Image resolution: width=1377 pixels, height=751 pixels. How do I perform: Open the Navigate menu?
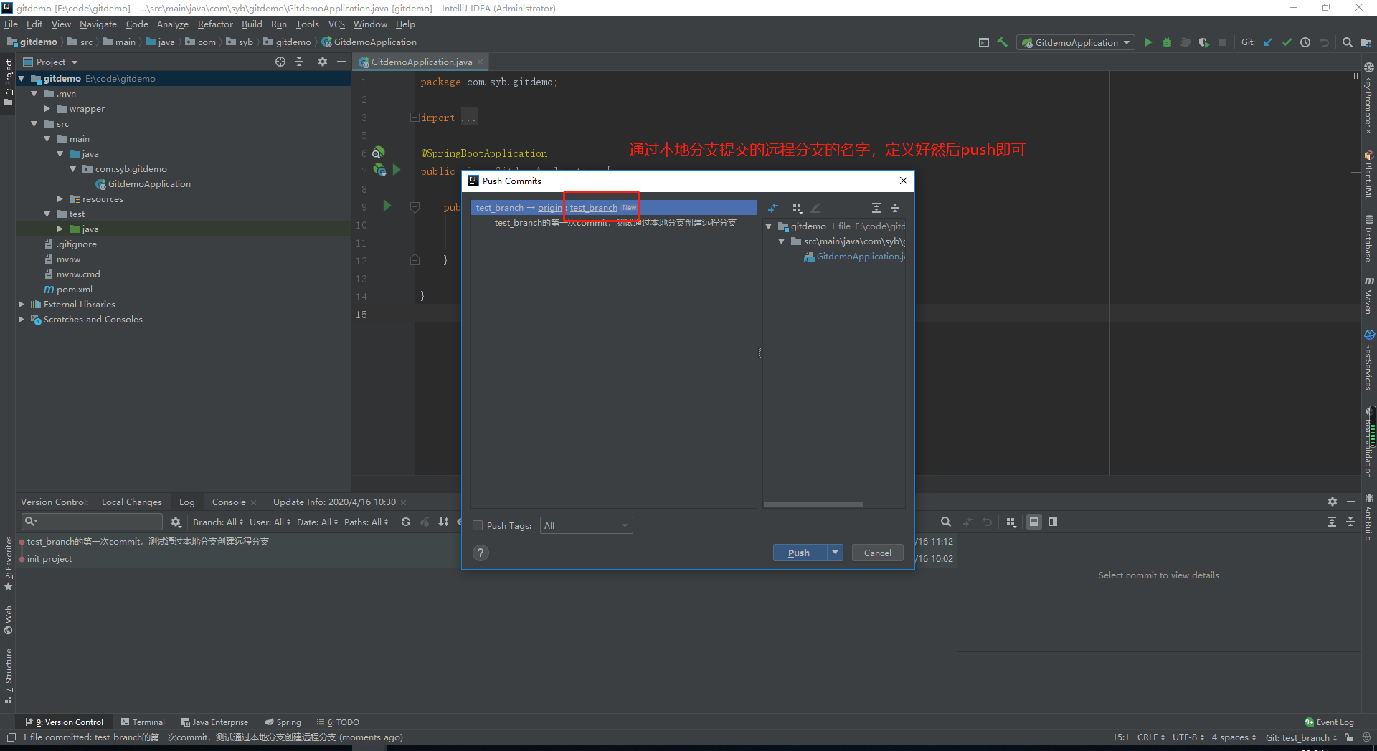(98, 24)
